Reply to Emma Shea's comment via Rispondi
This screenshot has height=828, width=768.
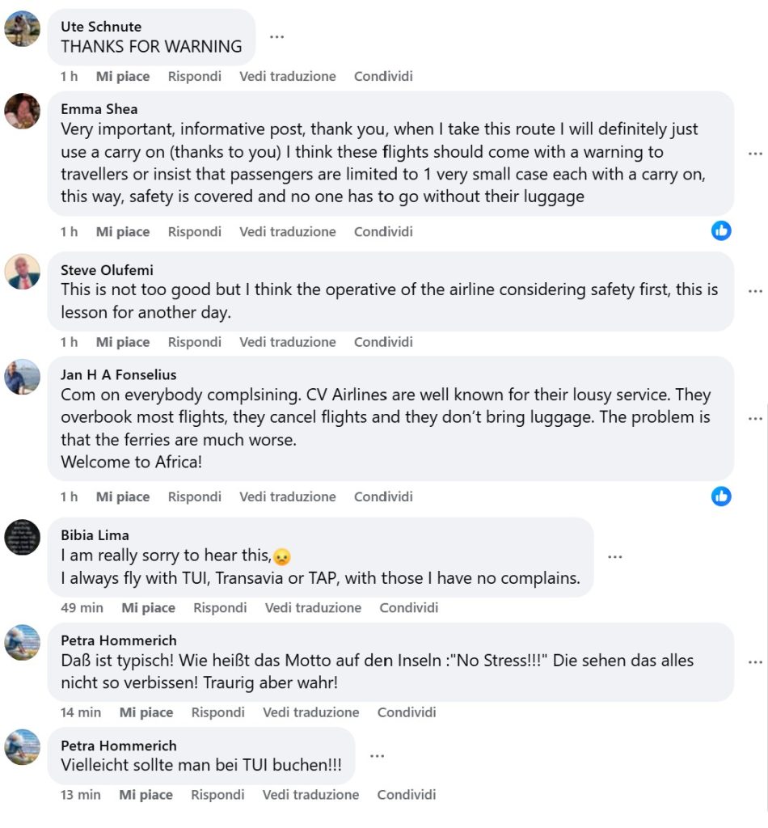pos(194,231)
